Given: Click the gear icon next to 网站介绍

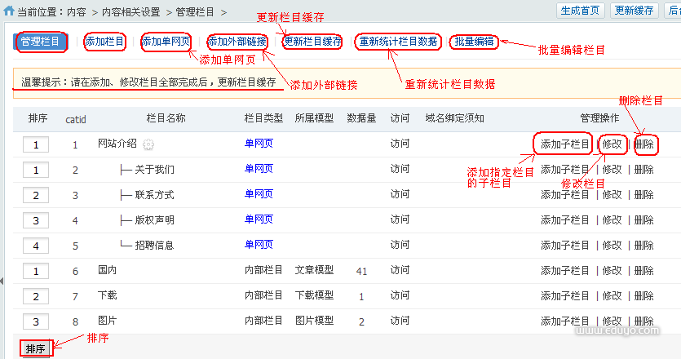Looking at the screenshot, I should pyautogui.click(x=148, y=144).
